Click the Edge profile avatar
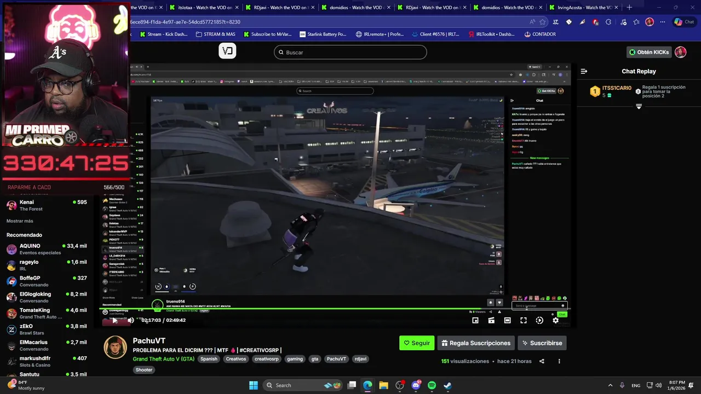The width and height of the screenshot is (701, 394). tap(650, 22)
